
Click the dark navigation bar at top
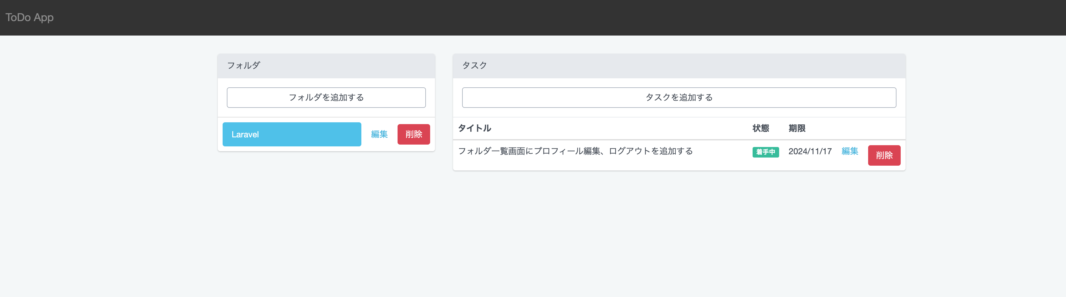(x=533, y=17)
